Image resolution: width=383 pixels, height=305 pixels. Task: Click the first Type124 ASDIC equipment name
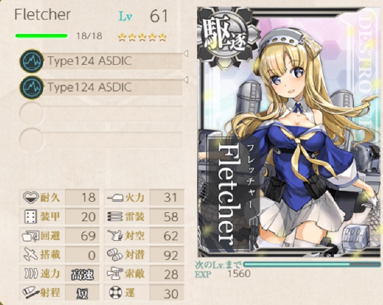90,61
